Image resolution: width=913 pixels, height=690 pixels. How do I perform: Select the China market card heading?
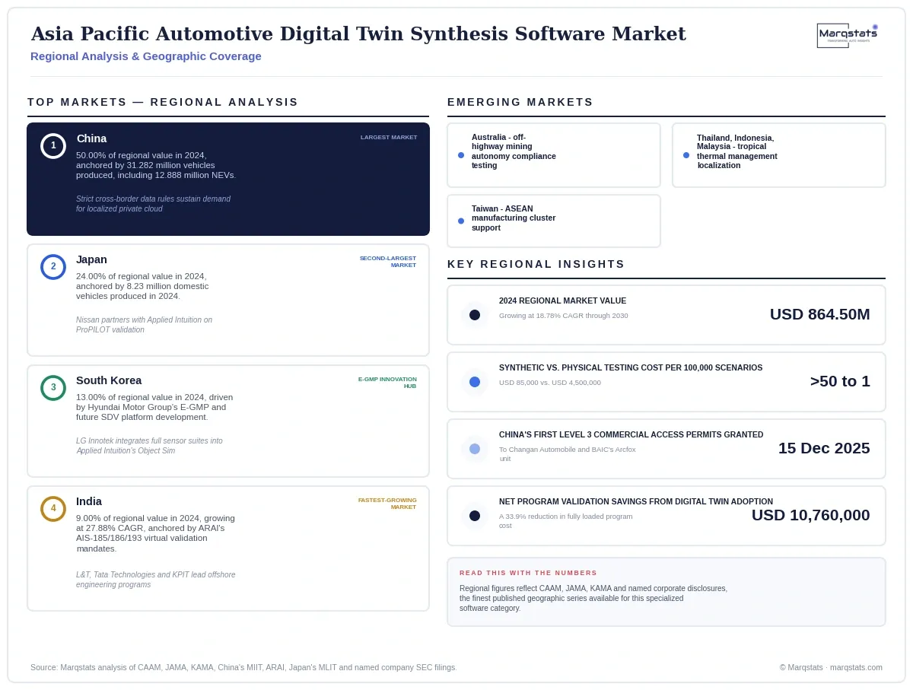pyautogui.click(x=91, y=138)
